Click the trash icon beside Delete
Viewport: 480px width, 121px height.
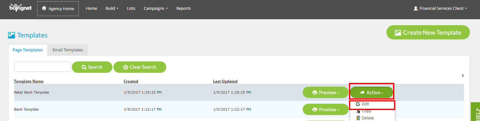pyautogui.click(x=358, y=118)
